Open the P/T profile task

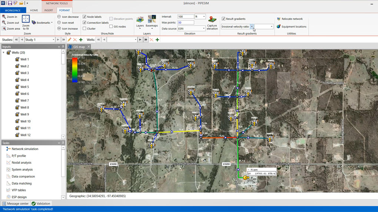16,156
